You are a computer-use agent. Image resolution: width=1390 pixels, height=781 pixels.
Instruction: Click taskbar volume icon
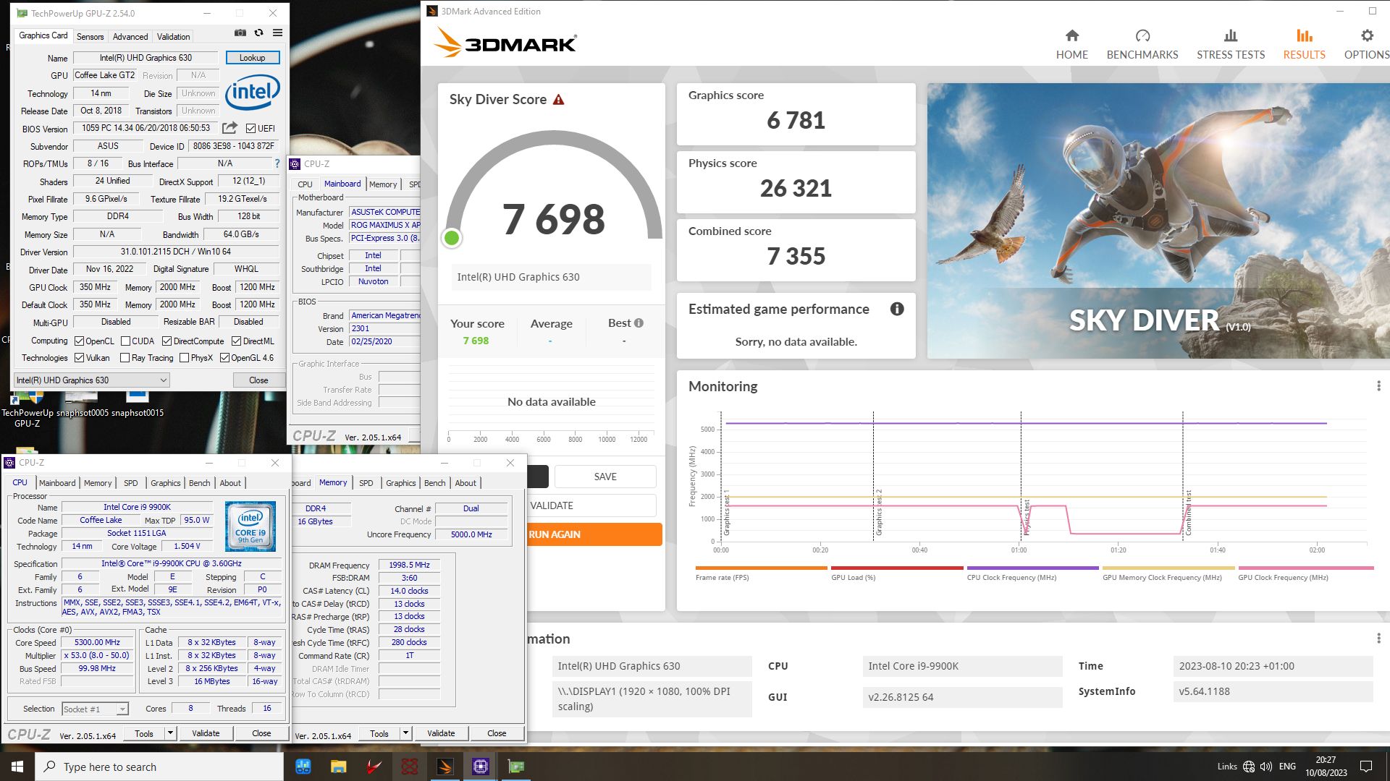1265,767
